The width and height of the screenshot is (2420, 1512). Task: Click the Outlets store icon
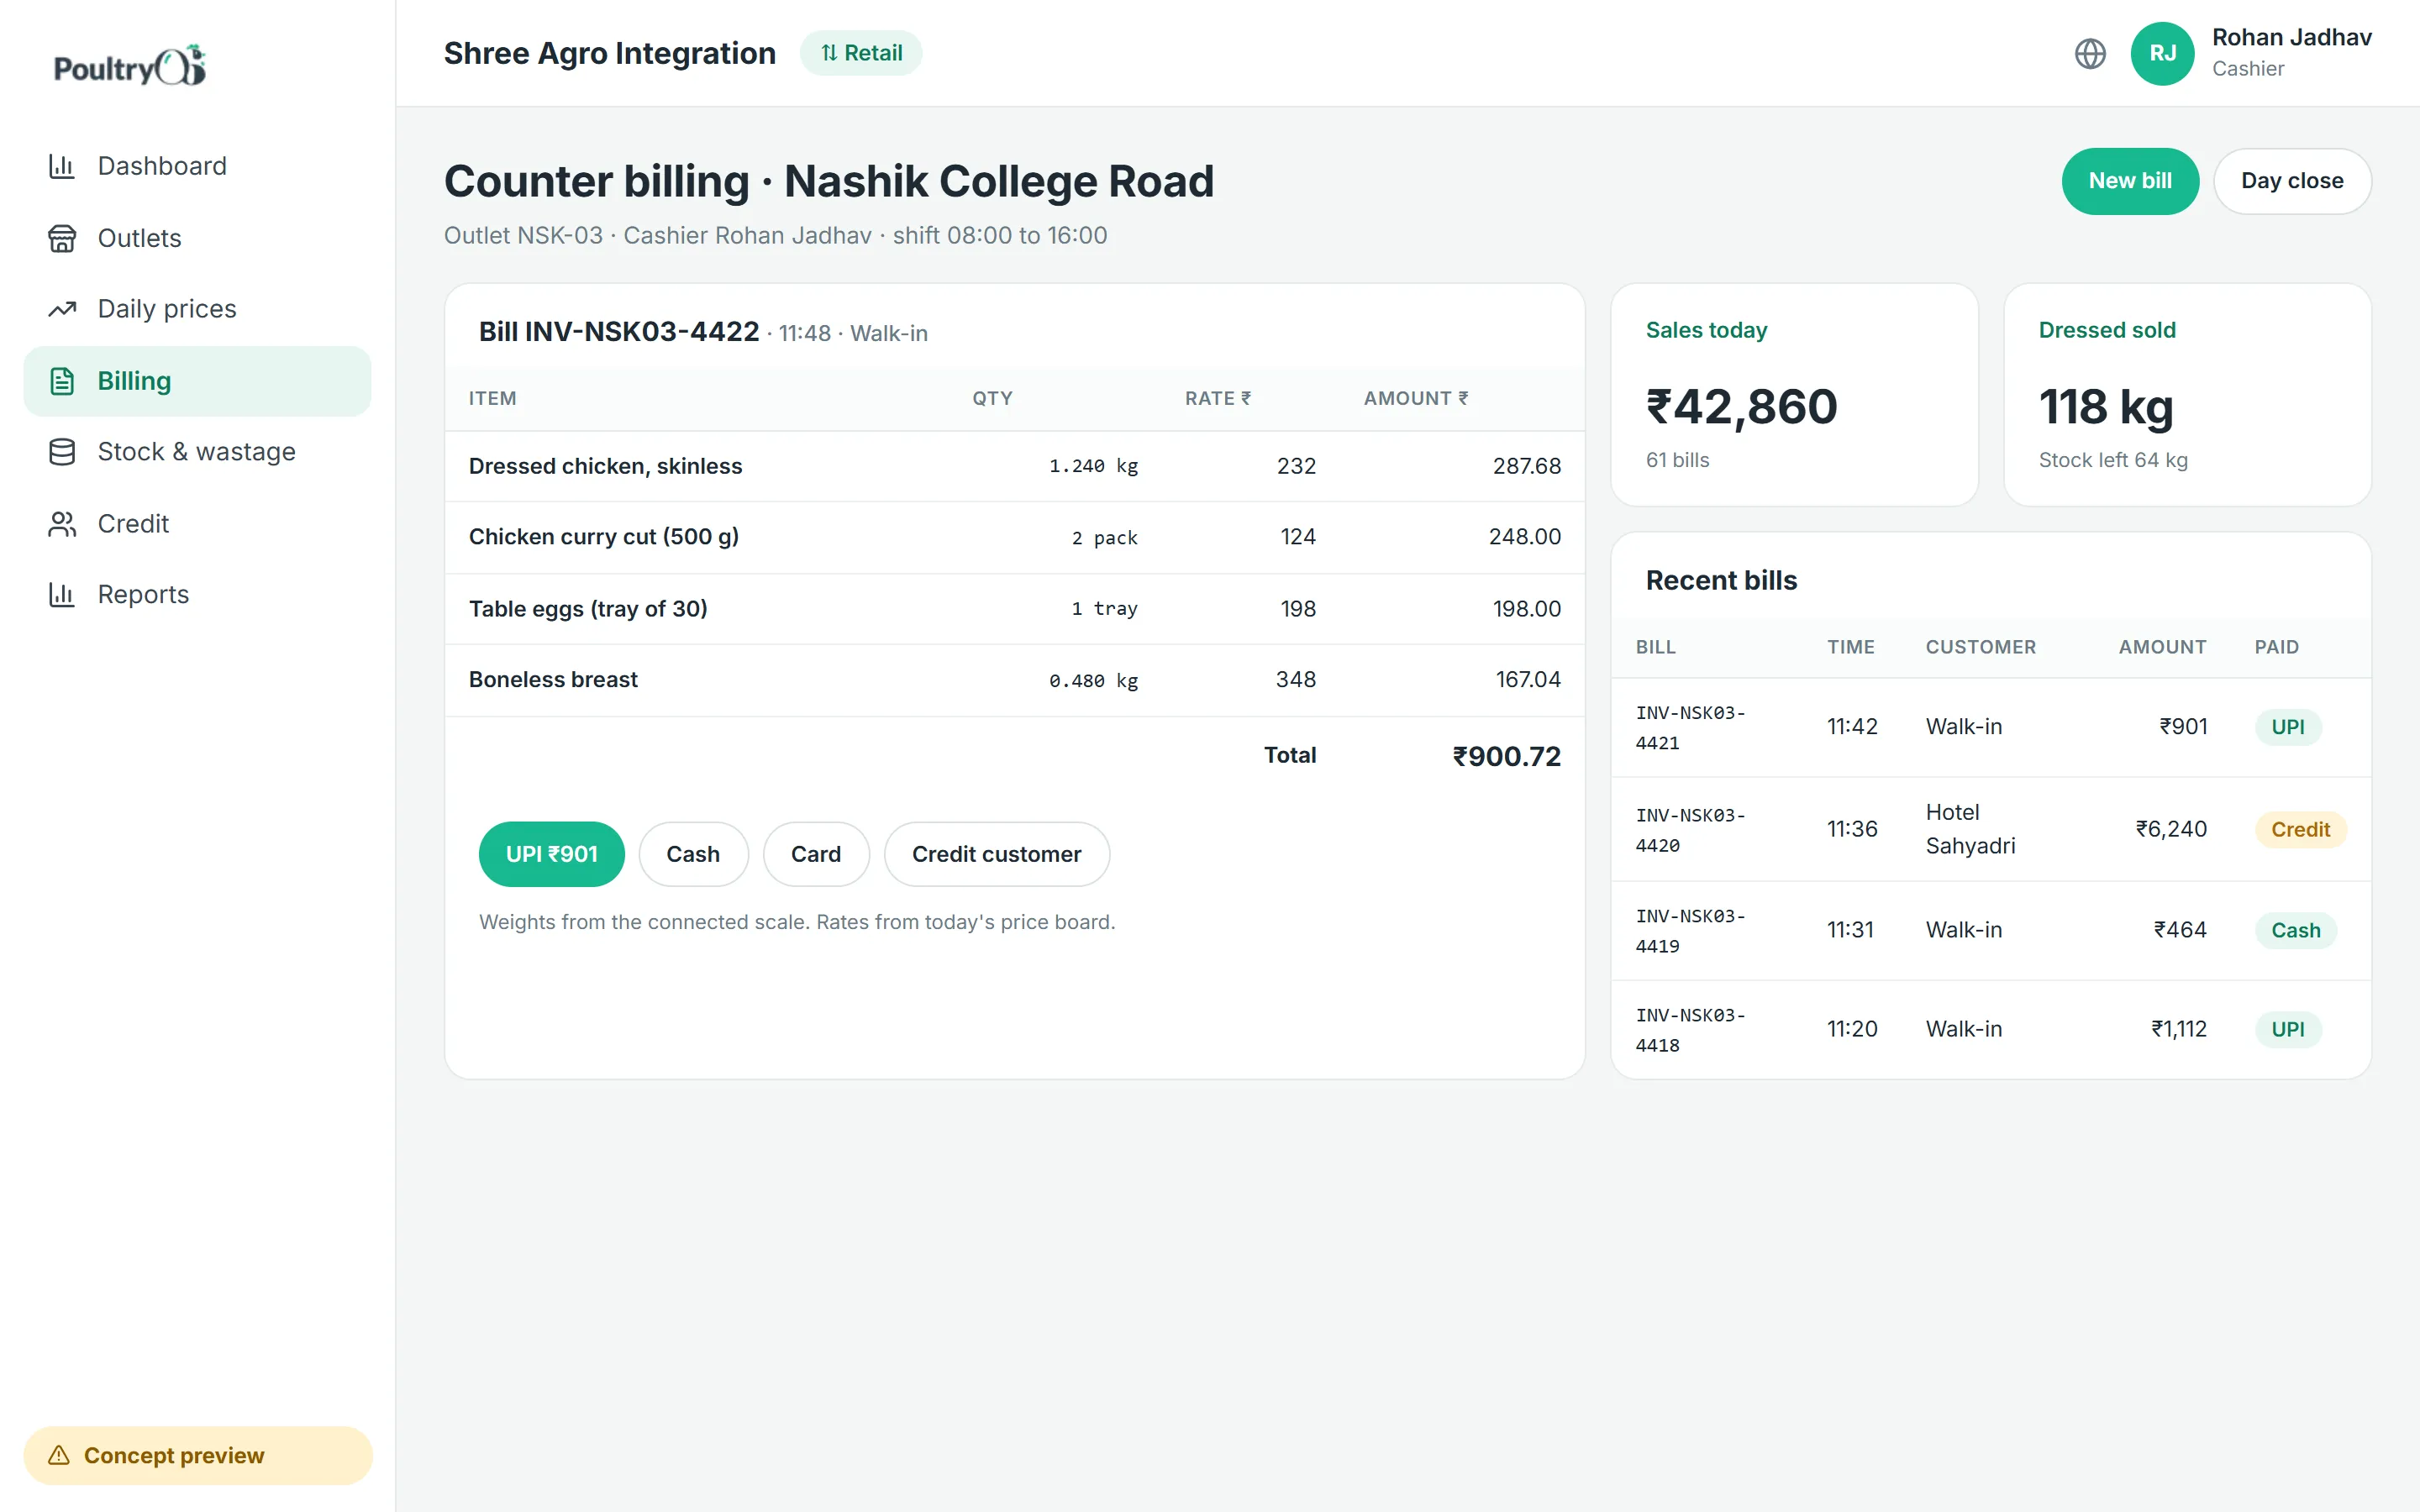click(x=62, y=238)
